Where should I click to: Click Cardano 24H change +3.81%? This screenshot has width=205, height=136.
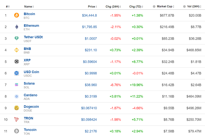pos(115,96)
